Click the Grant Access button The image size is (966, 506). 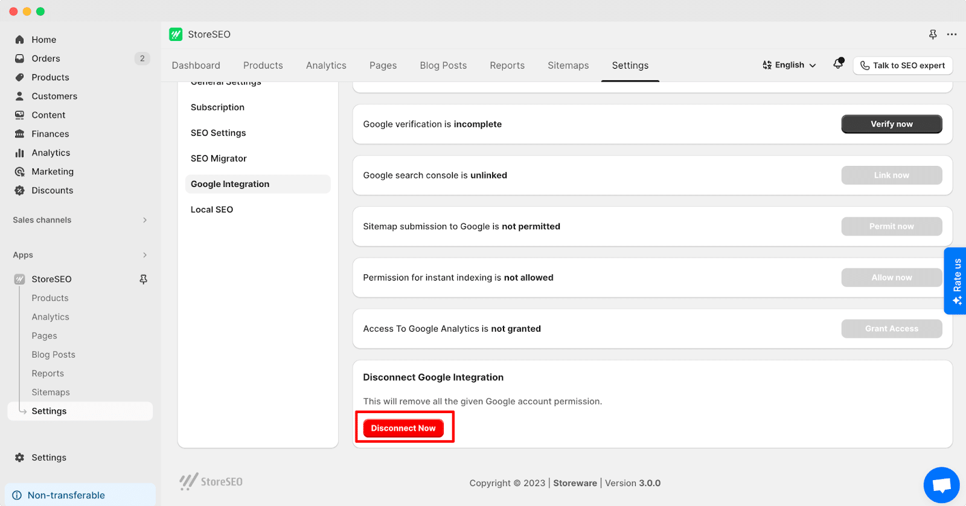[x=892, y=329]
